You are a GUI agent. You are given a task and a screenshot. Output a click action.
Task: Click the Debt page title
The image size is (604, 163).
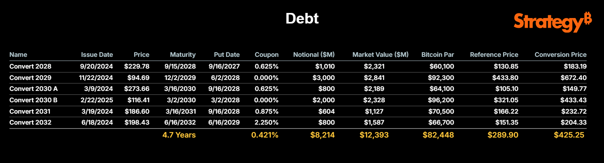tap(302, 18)
